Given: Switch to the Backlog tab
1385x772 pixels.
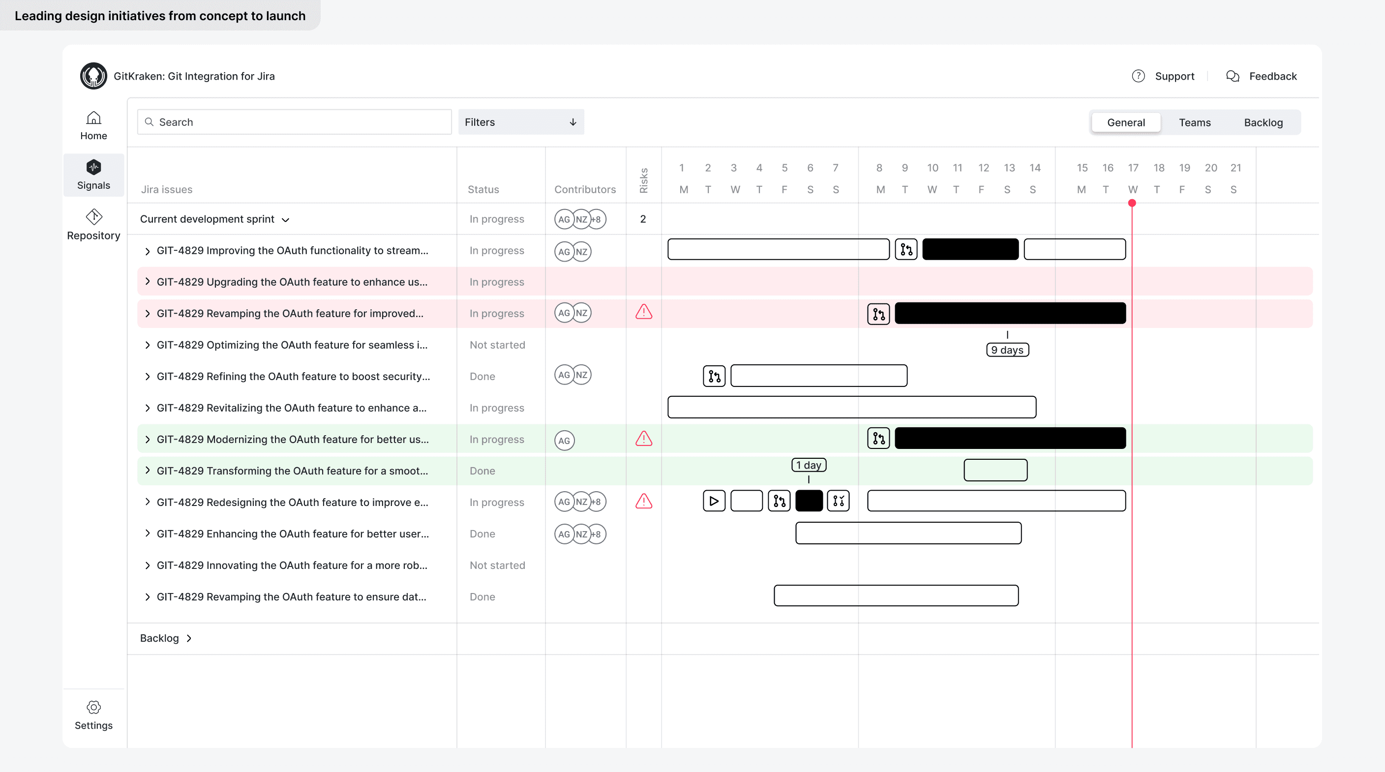Looking at the screenshot, I should pyautogui.click(x=1263, y=122).
